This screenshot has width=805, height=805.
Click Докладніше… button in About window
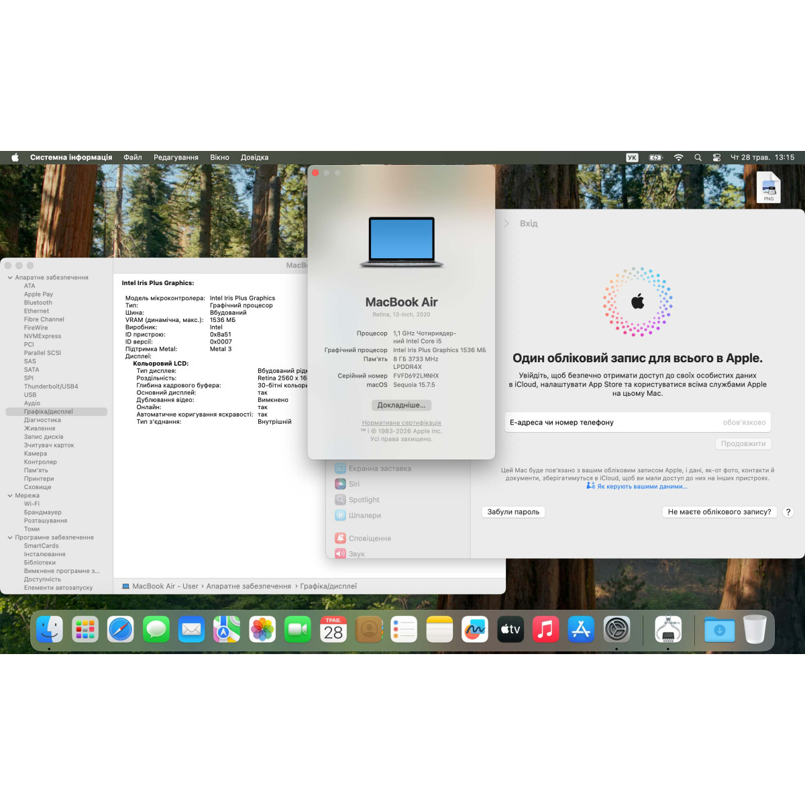[x=401, y=405]
